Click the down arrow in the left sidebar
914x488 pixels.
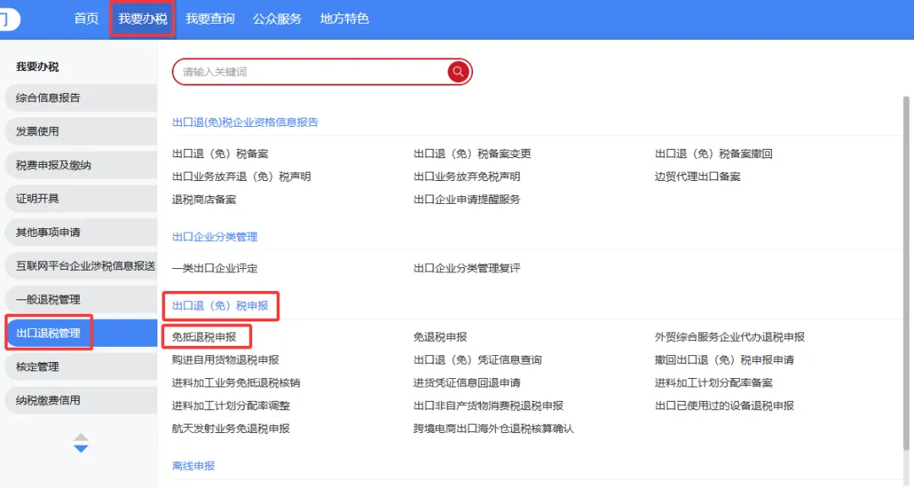click(x=80, y=447)
